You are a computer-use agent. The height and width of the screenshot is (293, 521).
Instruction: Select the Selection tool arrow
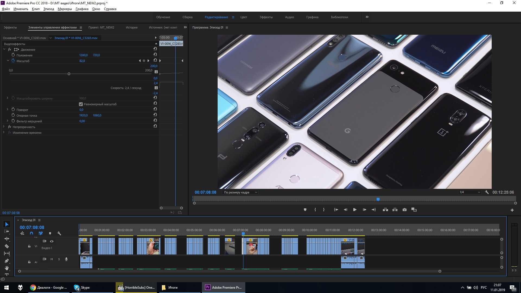click(x=7, y=224)
